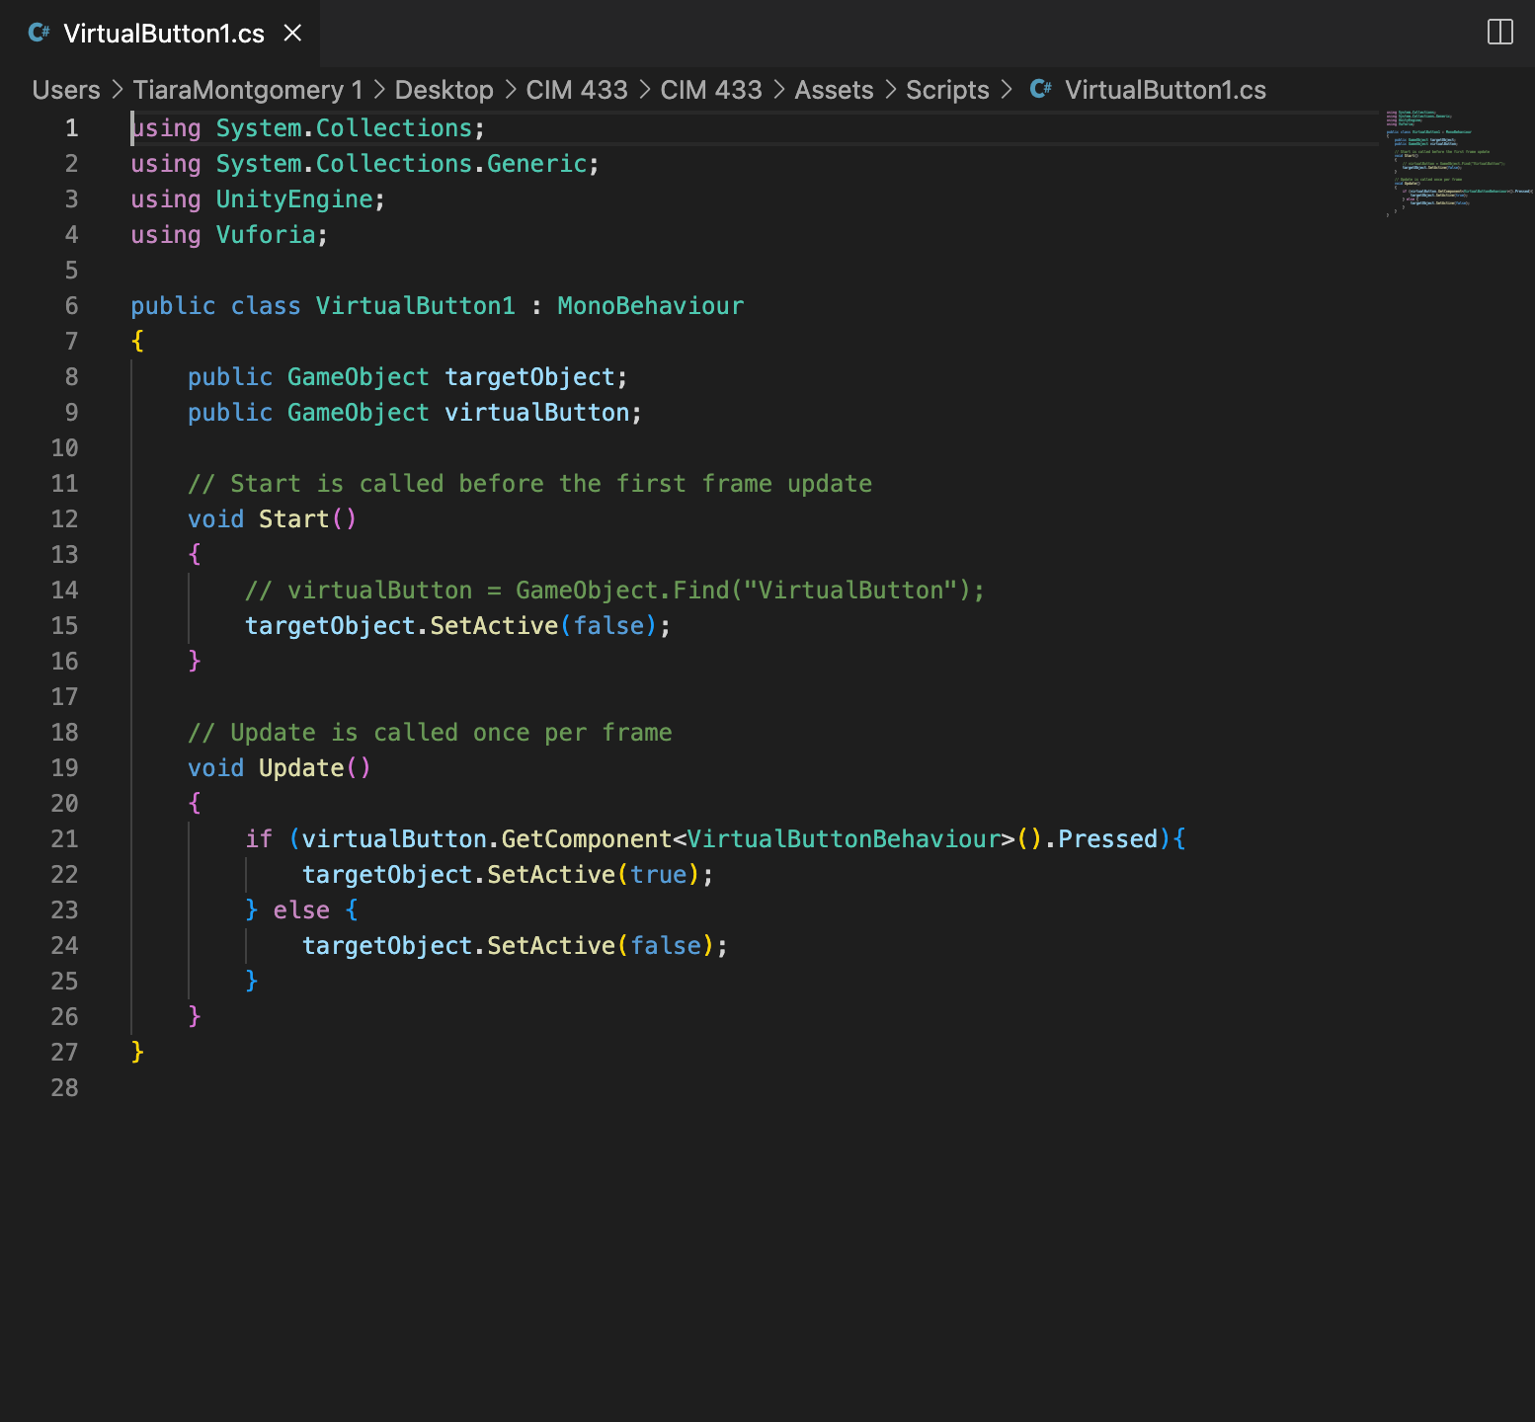Select the VirtualButton1.cs editor tab
This screenshot has height=1422, width=1535.
(160, 33)
